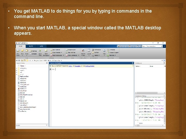The width and height of the screenshot is (186, 139).
Task: Click the Help question mark icon
Action: pyautogui.click(x=104, y=50)
